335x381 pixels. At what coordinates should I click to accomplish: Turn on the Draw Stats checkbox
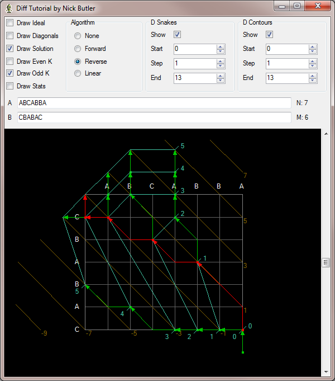(10, 86)
